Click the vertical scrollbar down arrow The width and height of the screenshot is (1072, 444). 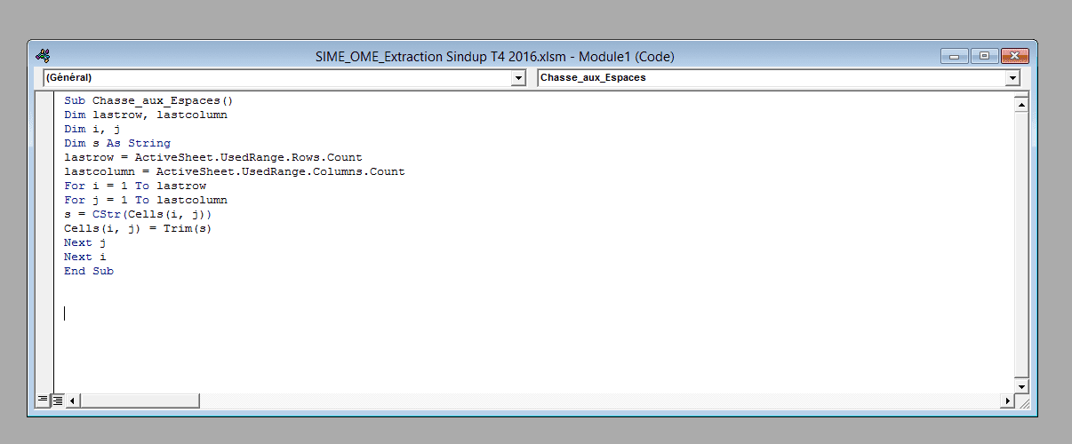pyautogui.click(x=1021, y=387)
